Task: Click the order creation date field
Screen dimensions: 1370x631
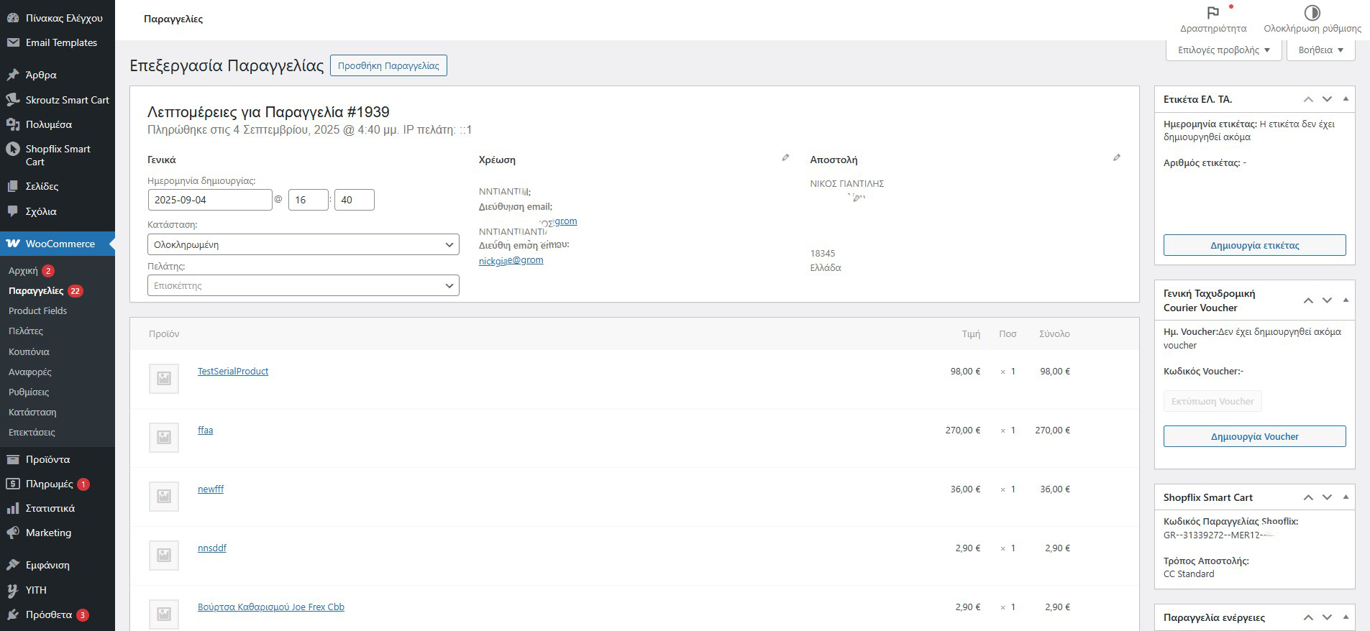Action: (209, 200)
